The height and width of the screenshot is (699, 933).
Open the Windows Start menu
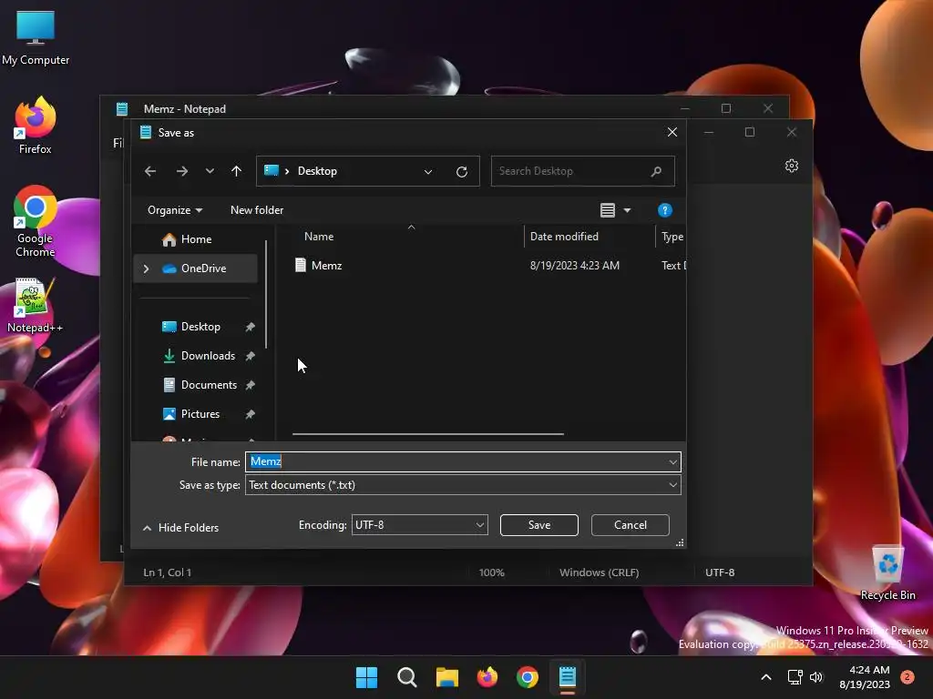pos(366,677)
